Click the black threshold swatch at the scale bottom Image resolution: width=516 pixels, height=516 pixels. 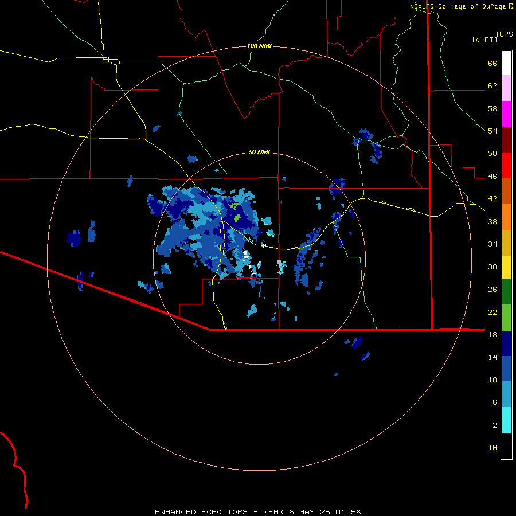point(506,446)
